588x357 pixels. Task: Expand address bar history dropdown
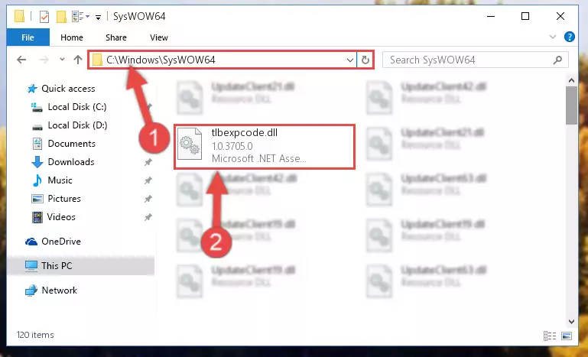click(350, 60)
